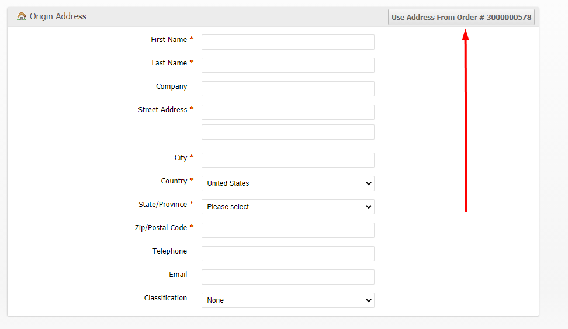The image size is (568, 329).
Task: Click the Classification label
Action: [165, 298]
